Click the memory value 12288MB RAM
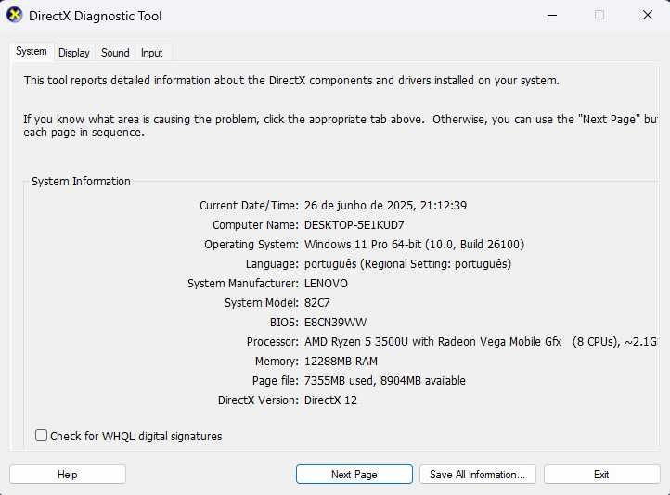 tap(341, 362)
